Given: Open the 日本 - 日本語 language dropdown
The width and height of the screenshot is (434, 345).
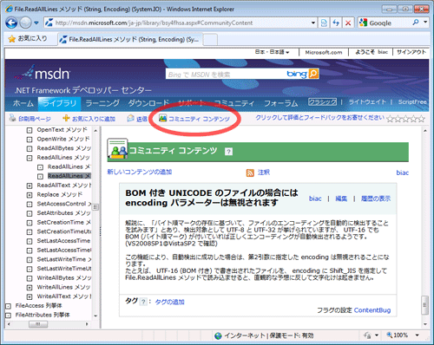Looking at the screenshot, I should point(272,52).
